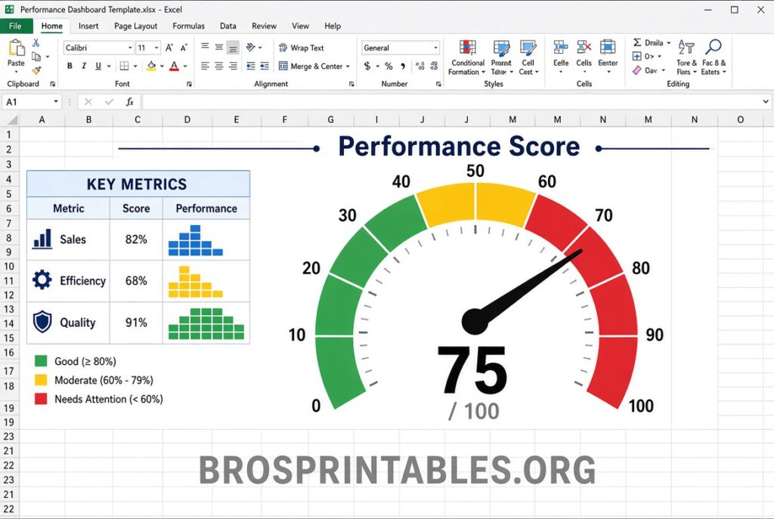The image size is (774, 519).
Task: Open the Calibri font name dropdown
Action: coord(130,48)
